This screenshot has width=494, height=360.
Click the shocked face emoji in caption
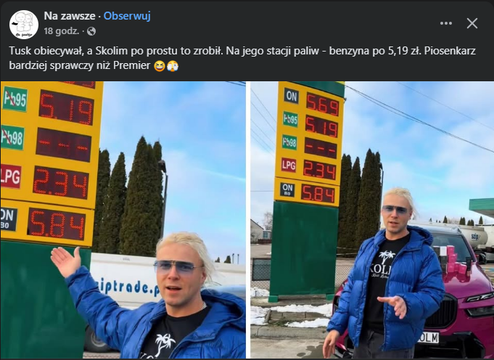(173, 66)
